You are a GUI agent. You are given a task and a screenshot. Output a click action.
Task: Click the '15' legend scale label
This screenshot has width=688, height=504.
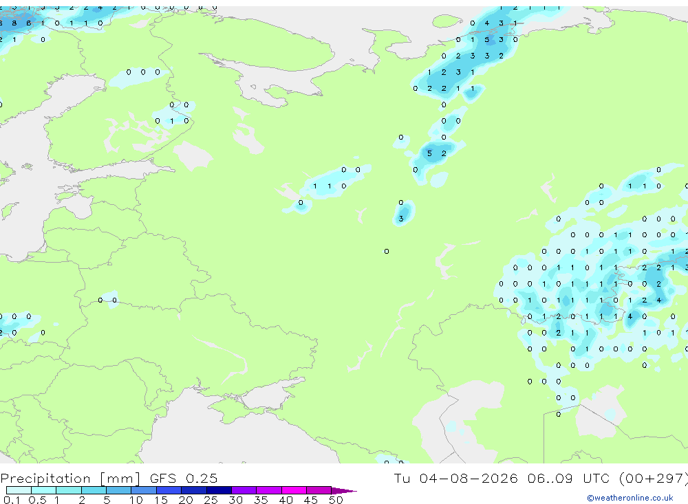click(161, 500)
